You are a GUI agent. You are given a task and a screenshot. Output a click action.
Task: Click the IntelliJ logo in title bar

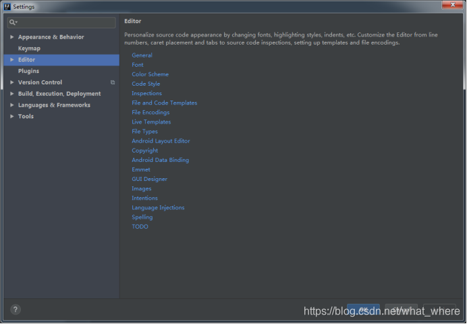7,7
